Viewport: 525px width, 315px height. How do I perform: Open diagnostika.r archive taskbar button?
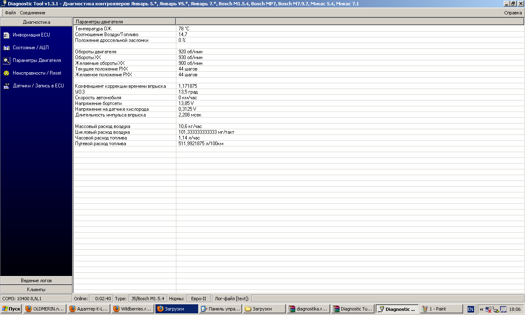pos(308,309)
